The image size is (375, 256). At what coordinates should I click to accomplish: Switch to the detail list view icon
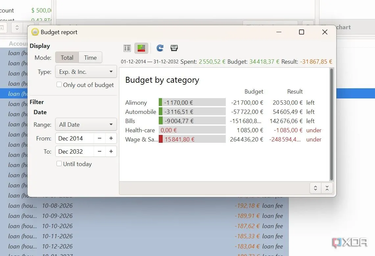click(127, 48)
